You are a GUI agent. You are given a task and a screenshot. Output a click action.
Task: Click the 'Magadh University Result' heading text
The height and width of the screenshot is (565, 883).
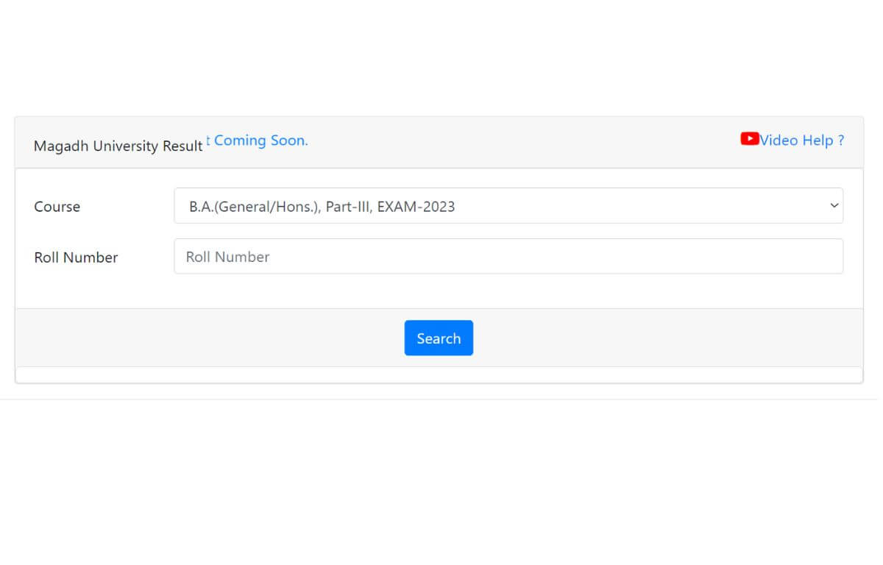tap(118, 146)
